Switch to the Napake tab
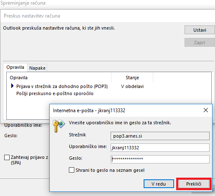The height and width of the screenshot is (196, 215). tap(37, 68)
